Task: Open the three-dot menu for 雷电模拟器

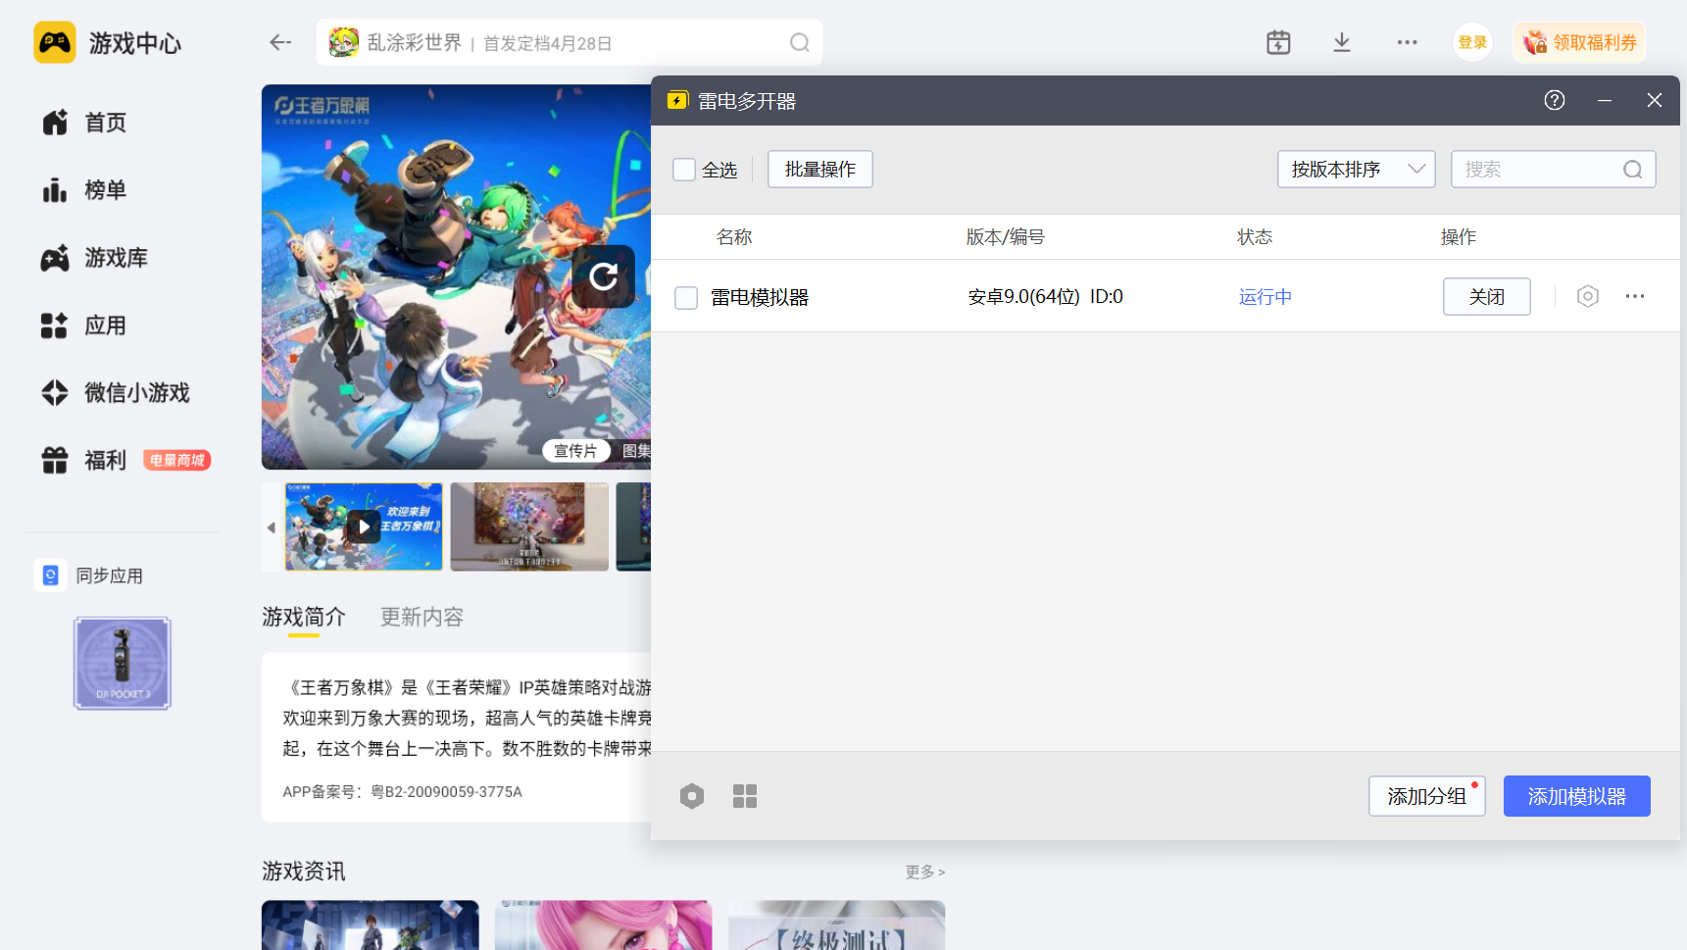Action: coord(1634,296)
